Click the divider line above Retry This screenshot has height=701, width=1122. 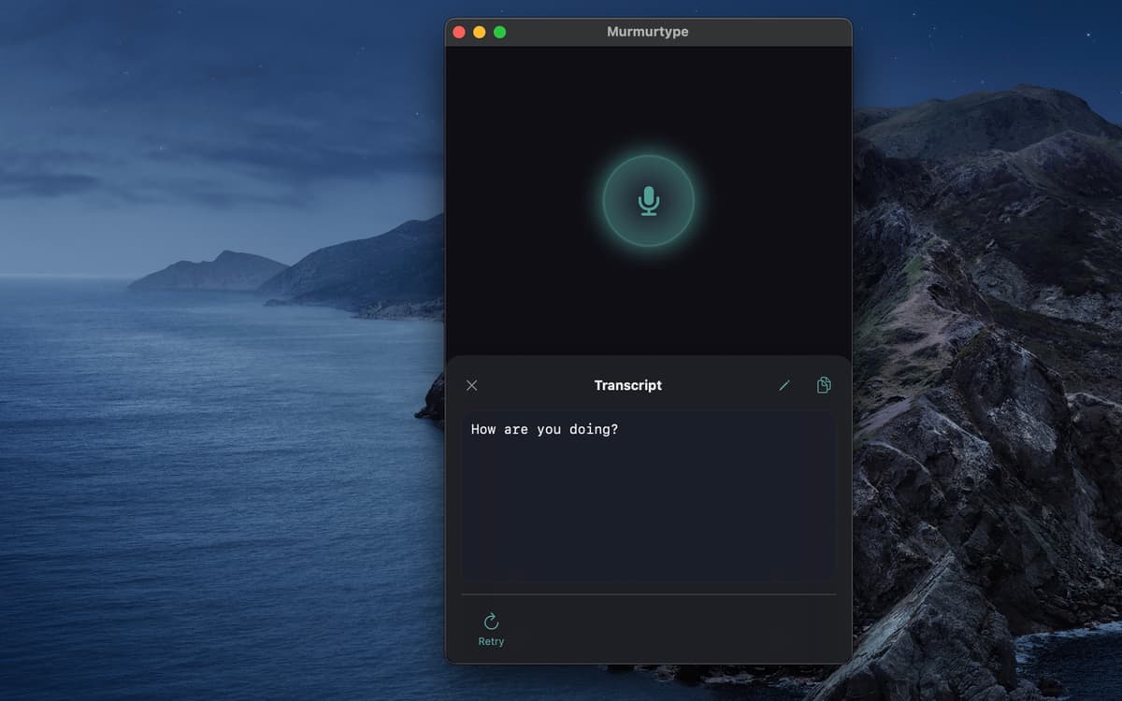[648, 594]
